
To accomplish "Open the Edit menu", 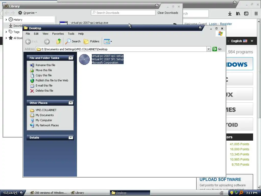I will (x=36, y=34).
